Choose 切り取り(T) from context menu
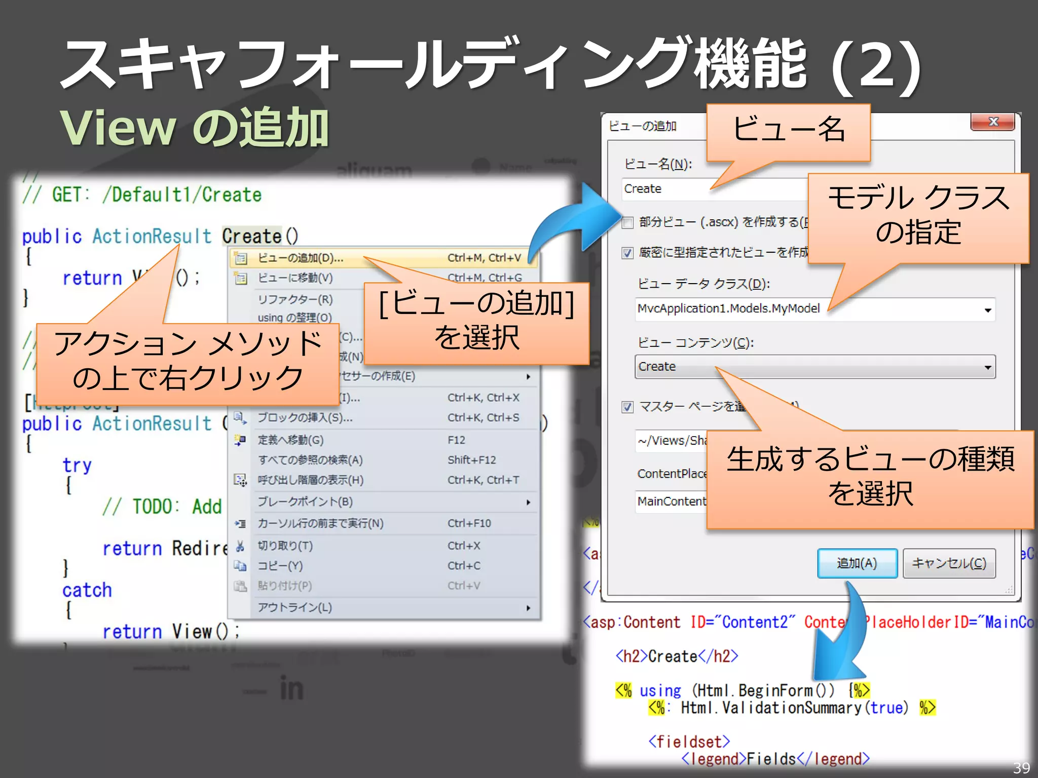Screen dimensions: 1038x778 pyautogui.click(x=384, y=546)
